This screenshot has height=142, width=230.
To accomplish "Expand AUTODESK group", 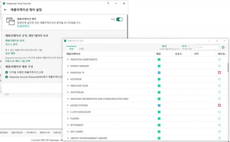I will coord(68,79).
